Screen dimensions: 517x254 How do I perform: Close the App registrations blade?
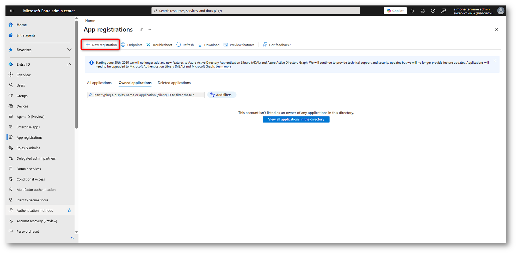[x=497, y=29]
